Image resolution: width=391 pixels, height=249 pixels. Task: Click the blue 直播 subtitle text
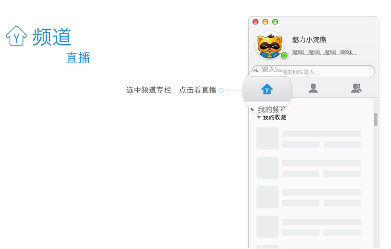pyautogui.click(x=78, y=58)
